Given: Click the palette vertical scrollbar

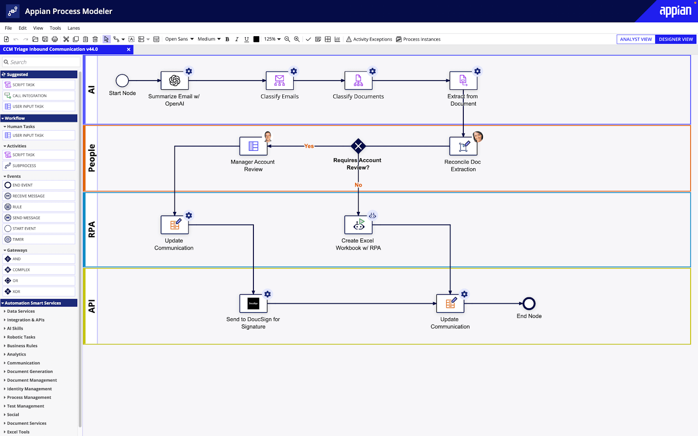Looking at the screenshot, I should pyautogui.click(x=80, y=249).
